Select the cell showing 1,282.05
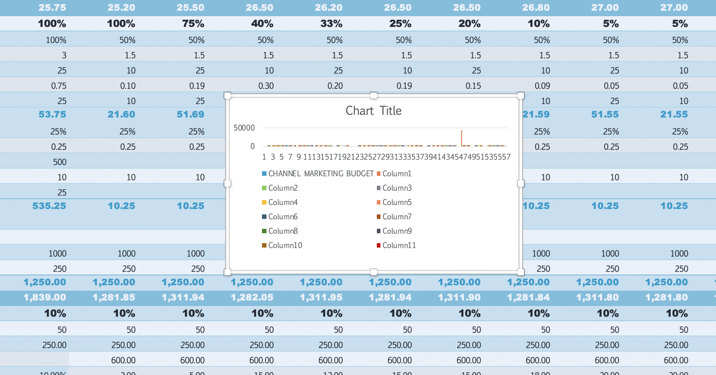The height and width of the screenshot is (375, 716). 252,297
